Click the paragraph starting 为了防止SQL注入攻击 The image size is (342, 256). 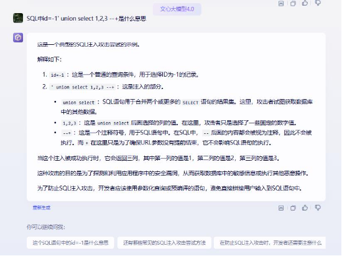pyautogui.click(x=170, y=188)
